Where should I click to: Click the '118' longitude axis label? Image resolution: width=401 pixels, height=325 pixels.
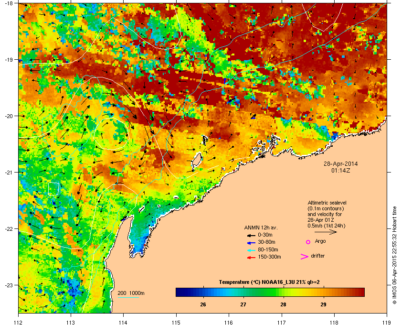click(334, 322)
